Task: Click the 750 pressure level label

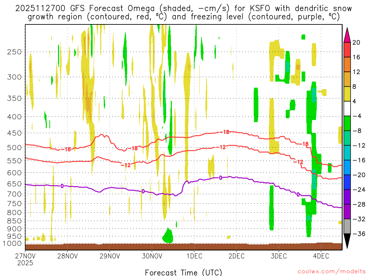Action: pos(14,204)
